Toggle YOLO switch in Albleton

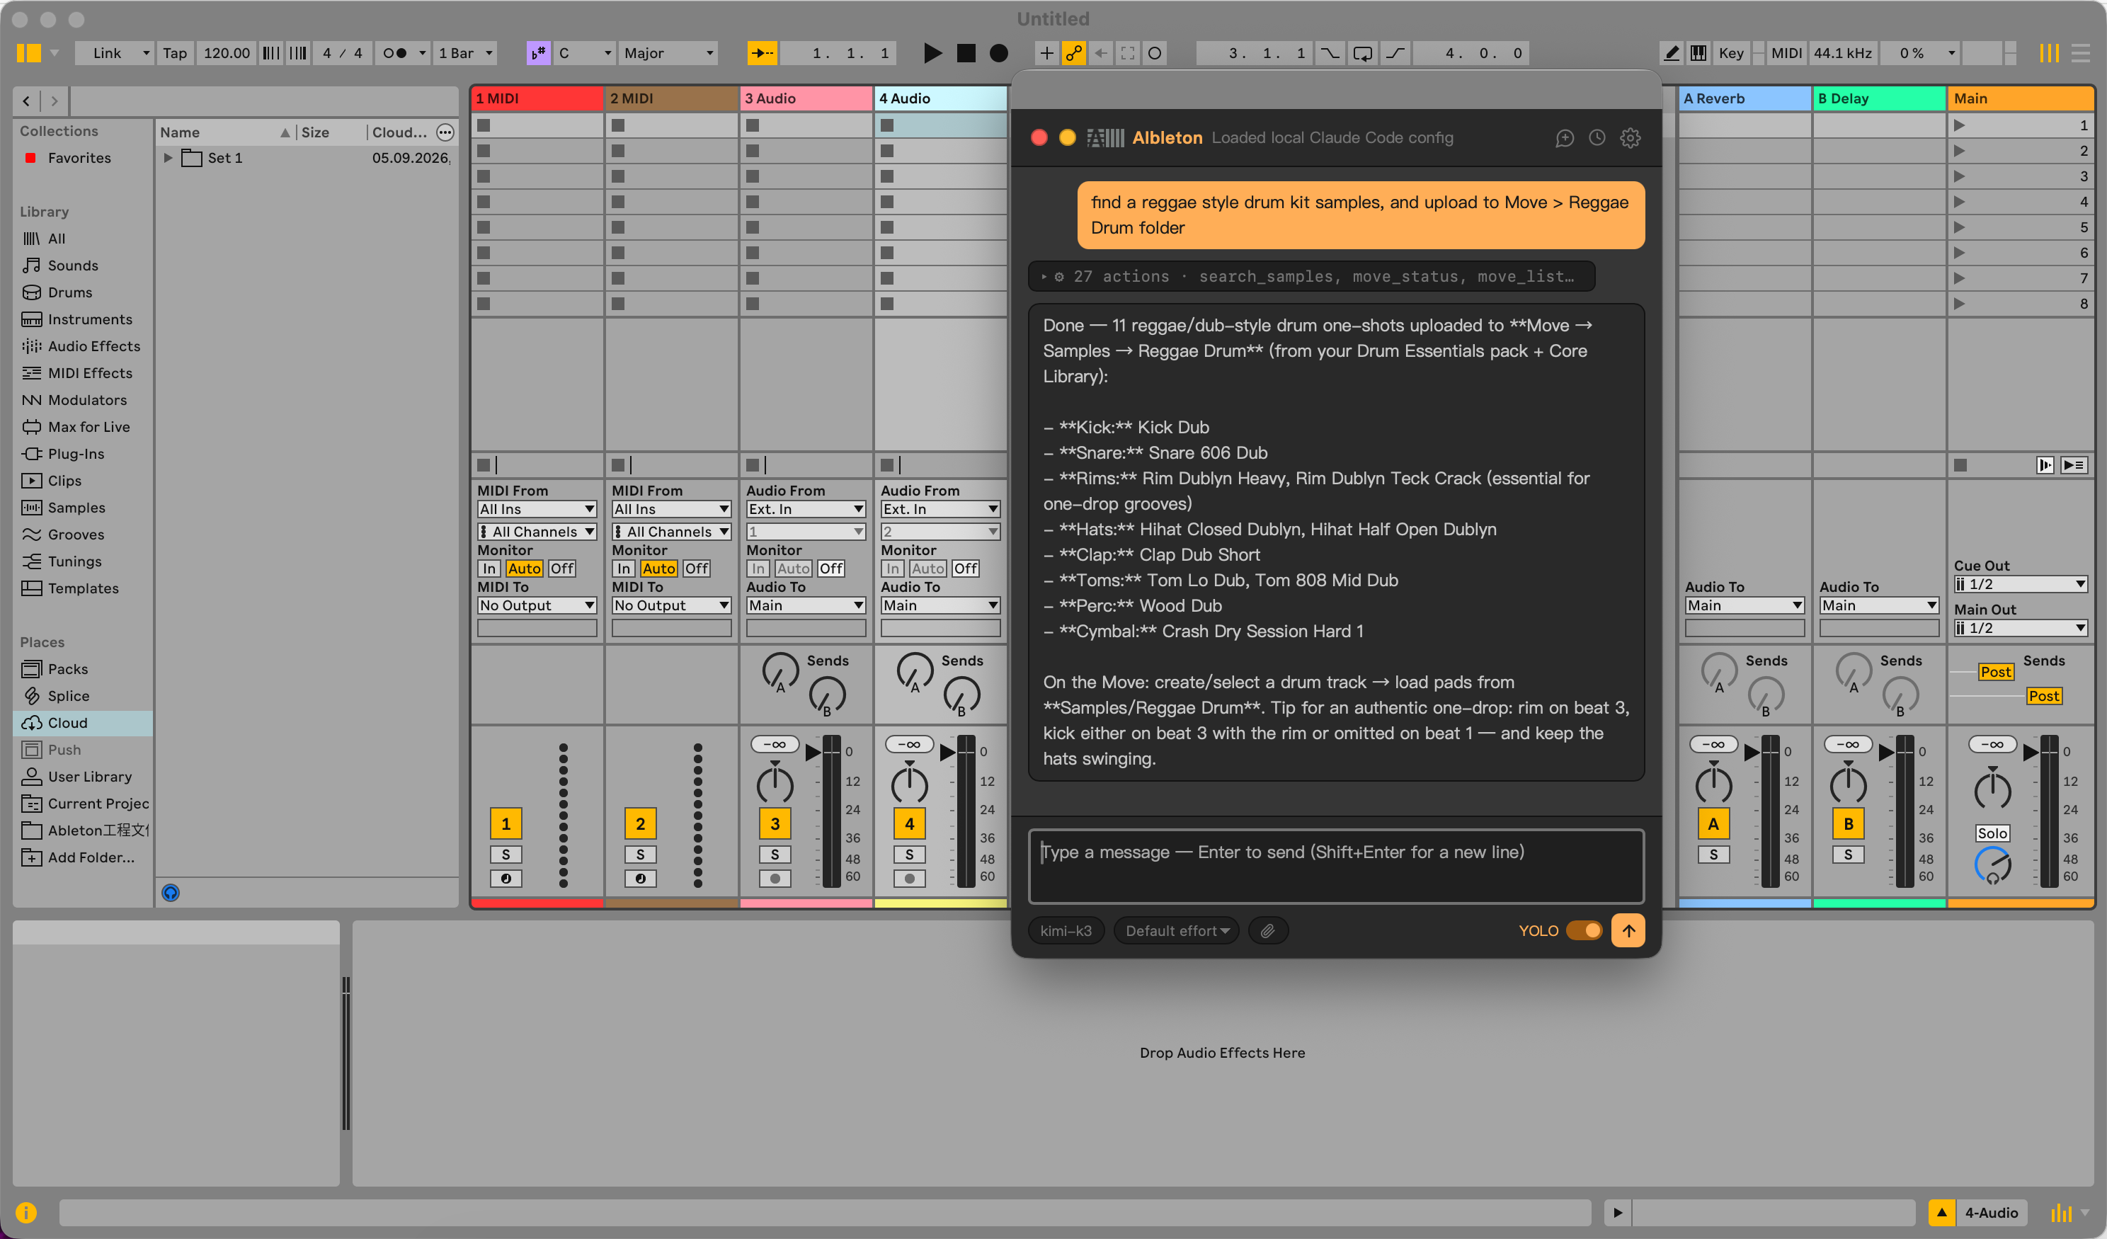click(1584, 930)
